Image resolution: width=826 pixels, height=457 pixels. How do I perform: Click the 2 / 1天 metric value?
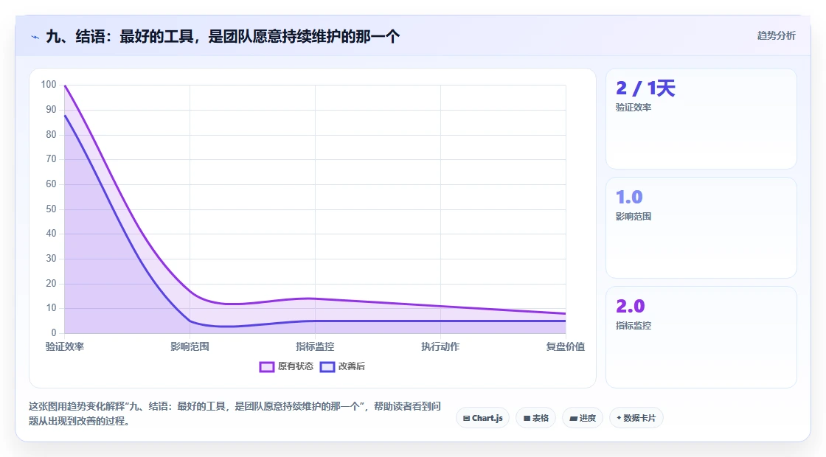[x=645, y=88]
